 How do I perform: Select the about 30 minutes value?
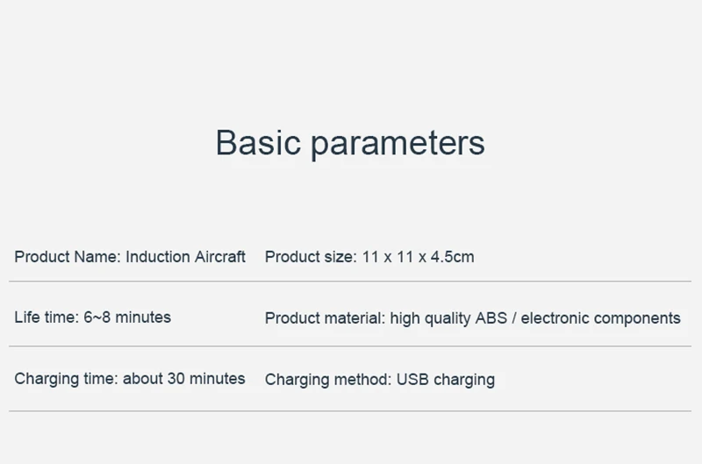[184, 379]
